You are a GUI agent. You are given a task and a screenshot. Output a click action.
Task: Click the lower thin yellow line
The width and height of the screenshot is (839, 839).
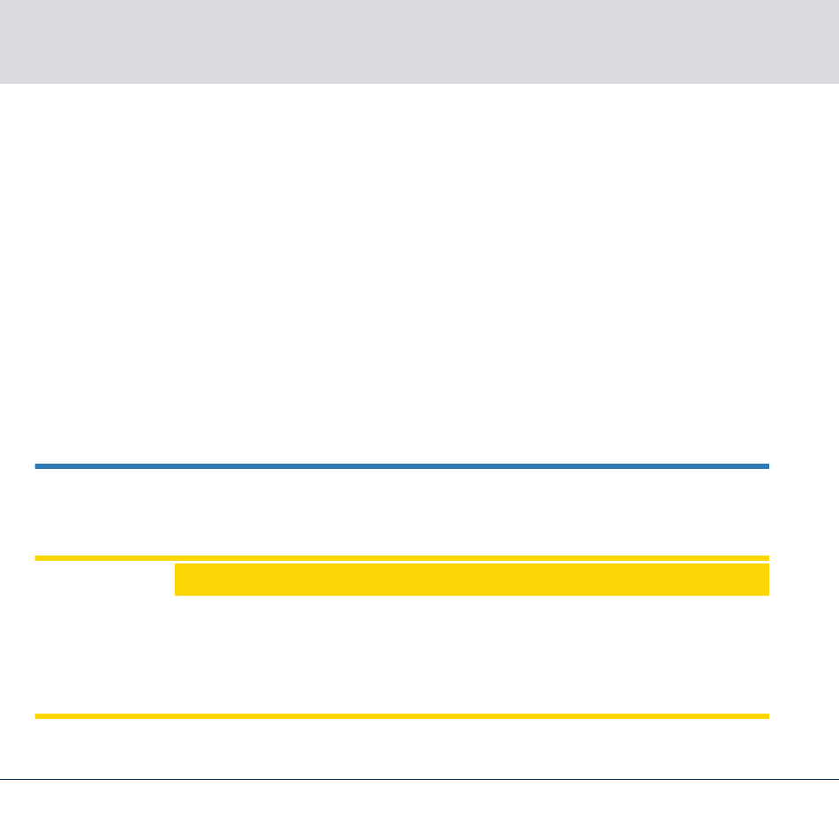[402, 716]
